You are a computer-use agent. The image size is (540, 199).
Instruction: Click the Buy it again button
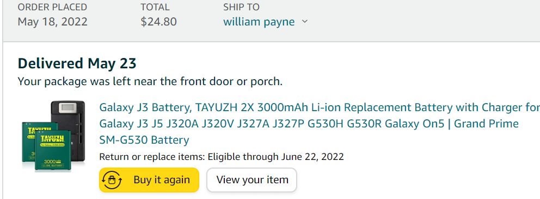[149, 180]
